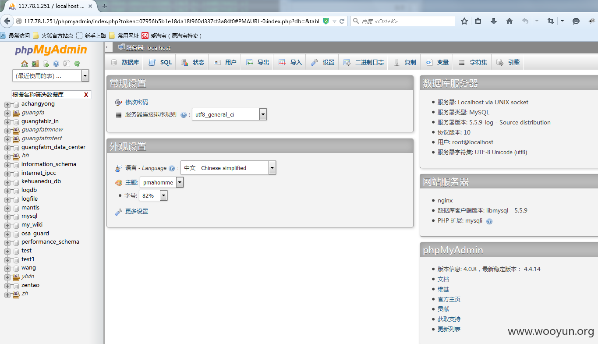Click the 获取支持 link

(x=449, y=319)
